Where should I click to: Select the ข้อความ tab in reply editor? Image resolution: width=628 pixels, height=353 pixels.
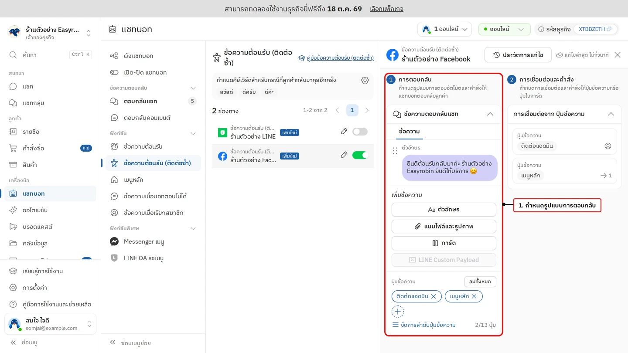[410, 131]
